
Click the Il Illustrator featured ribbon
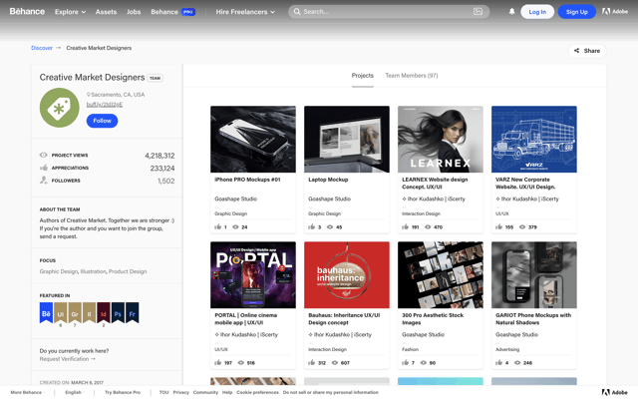[x=89, y=312]
